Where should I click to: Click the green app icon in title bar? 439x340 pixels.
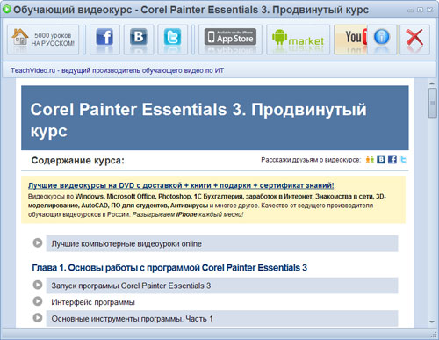click(x=6, y=9)
